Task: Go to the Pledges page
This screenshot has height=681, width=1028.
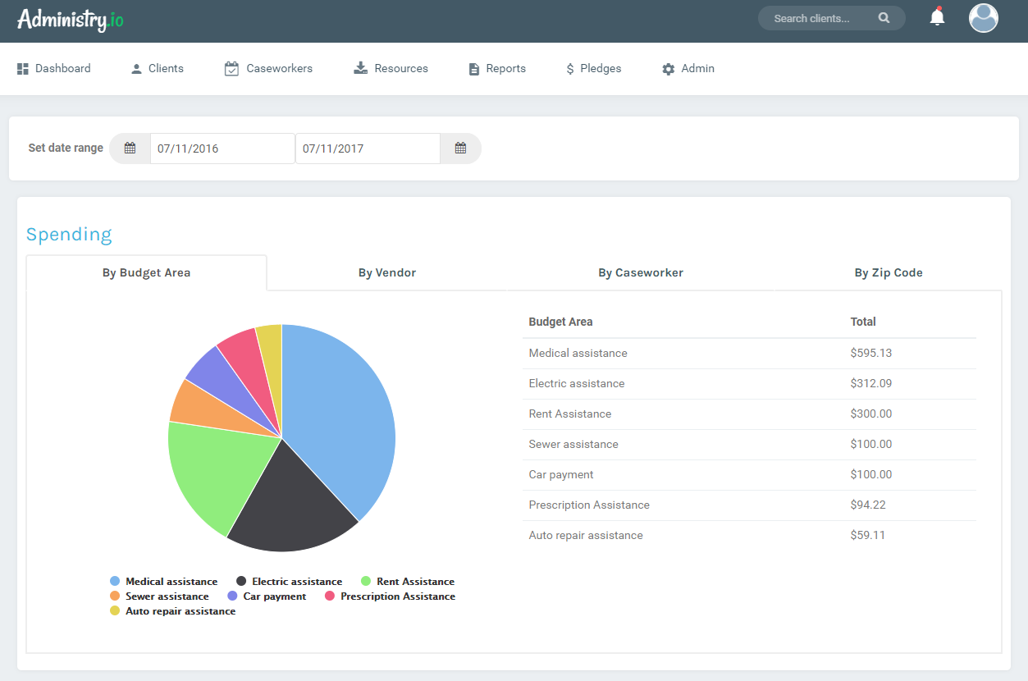Action: 593,69
